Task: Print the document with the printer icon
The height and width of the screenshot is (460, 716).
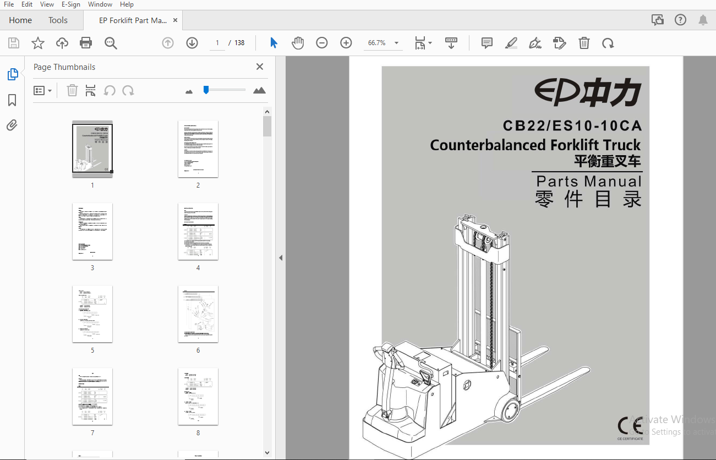Action: tap(86, 43)
